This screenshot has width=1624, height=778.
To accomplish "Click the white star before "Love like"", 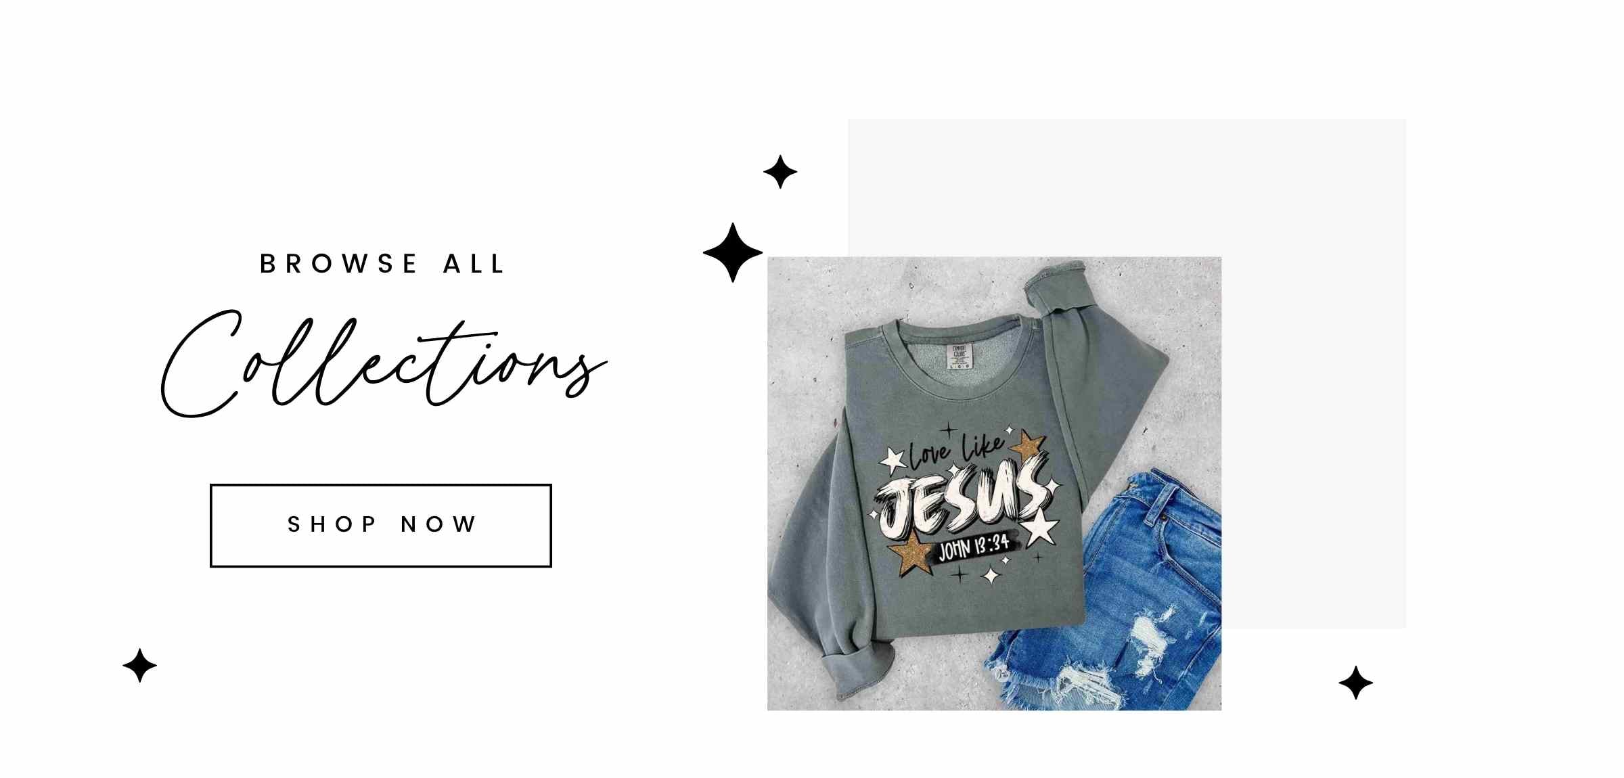I will 893,462.
